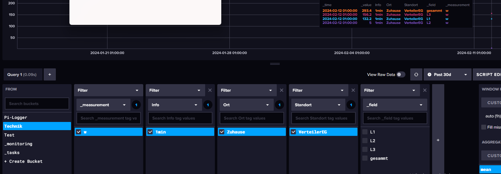Open Filter type dropdown above Standort
This screenshot has height=174, width=501.
tap(318, 90)
